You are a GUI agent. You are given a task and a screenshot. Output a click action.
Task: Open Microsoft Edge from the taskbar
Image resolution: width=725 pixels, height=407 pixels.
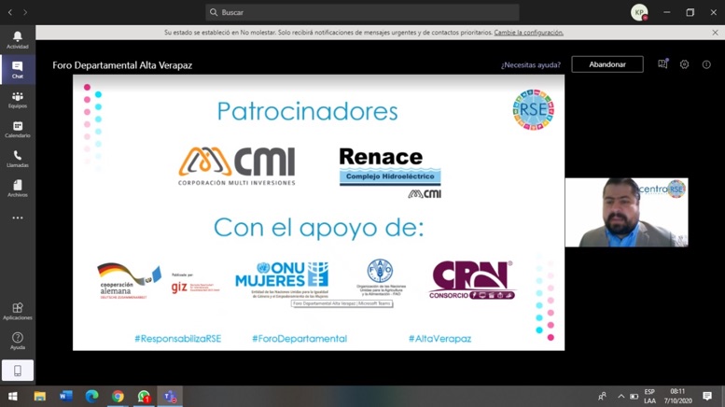point(91,397)
